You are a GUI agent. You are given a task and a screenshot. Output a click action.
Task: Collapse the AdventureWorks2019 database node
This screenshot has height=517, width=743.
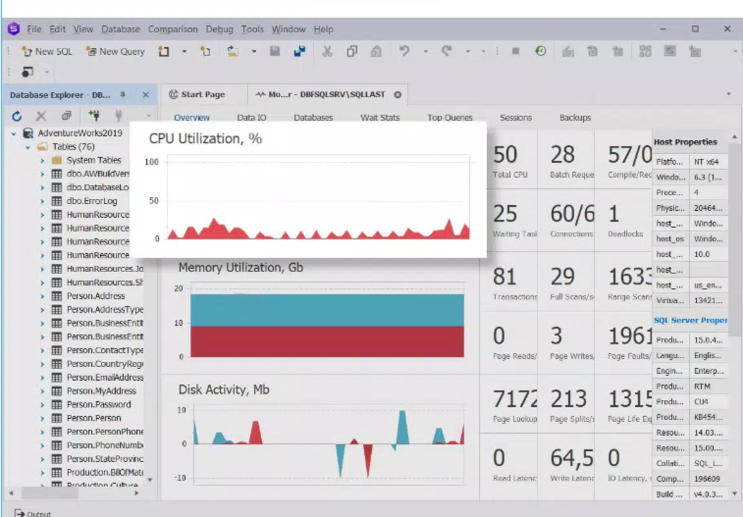pyautogui.click(x=14, y=134)
